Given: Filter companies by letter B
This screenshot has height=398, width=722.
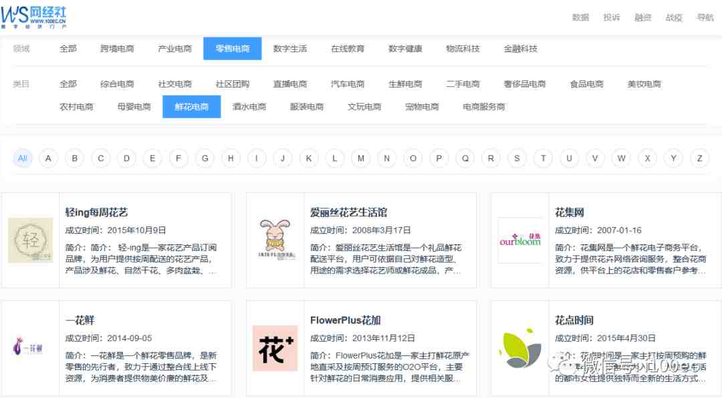Looking at the screenshot, I should pyautogui.click(x=75, y=158).
